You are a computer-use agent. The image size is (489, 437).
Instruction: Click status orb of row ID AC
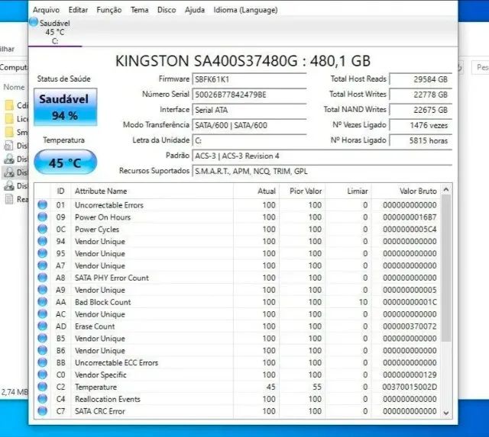coord(43,314)
